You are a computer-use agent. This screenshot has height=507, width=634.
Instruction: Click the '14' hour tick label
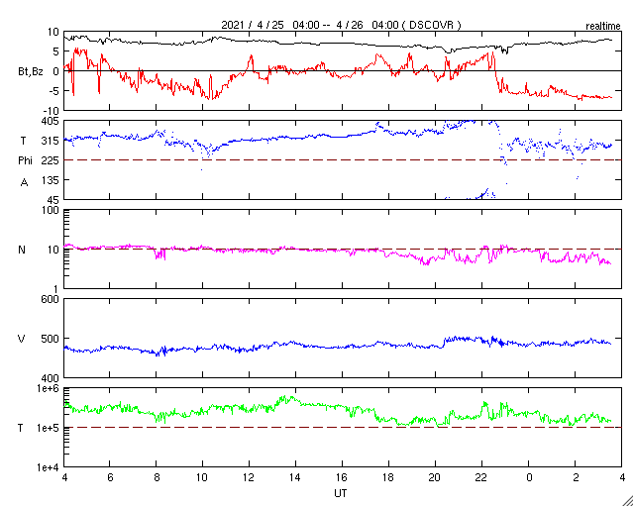pos(295,476)
